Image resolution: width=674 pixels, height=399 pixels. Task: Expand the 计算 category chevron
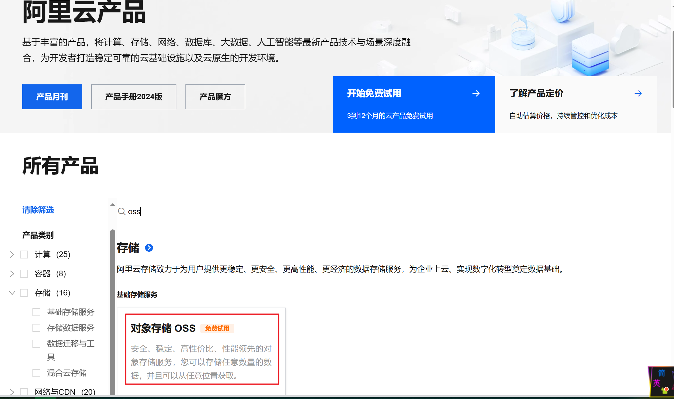[x=12, y=255]
